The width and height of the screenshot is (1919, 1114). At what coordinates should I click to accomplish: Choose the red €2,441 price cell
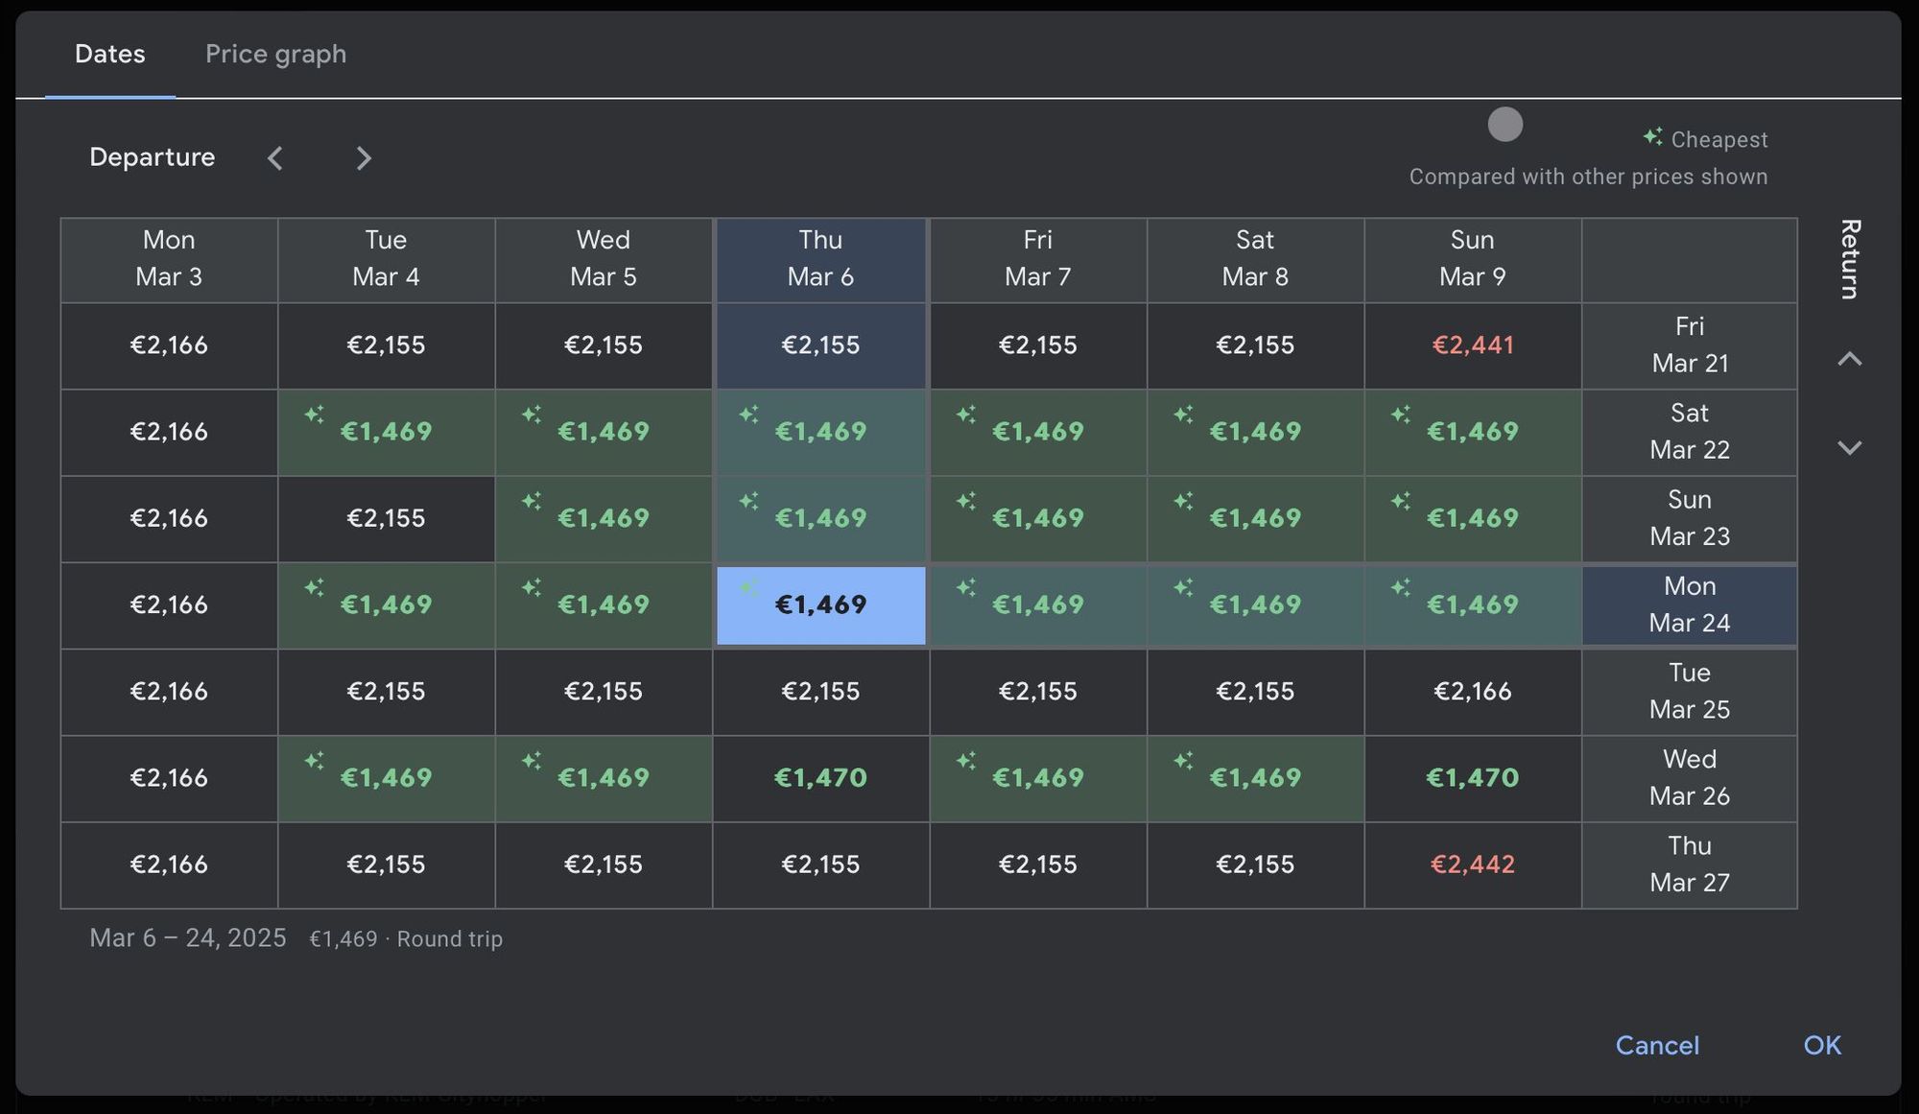click(1472, 345)
